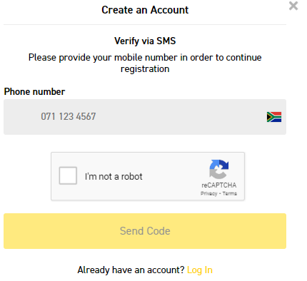The height and width of the screenshot is (281, 307).
Task: Click the Create an Account title
Action: 145,10
